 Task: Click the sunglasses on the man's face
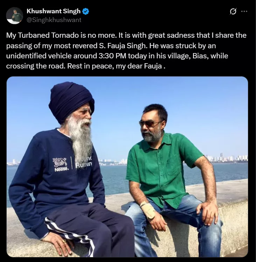[149, 124]
